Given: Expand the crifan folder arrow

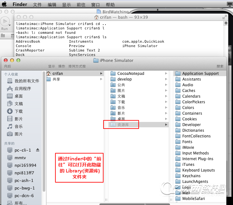Looking at the screenshot, I should 101,73.
